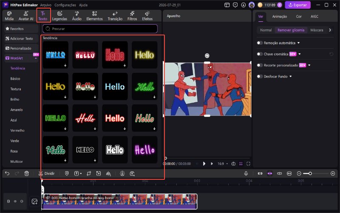Click the flip mirror icon in toolbar
The width and height of the screenshot is (340, 213).
108,173
